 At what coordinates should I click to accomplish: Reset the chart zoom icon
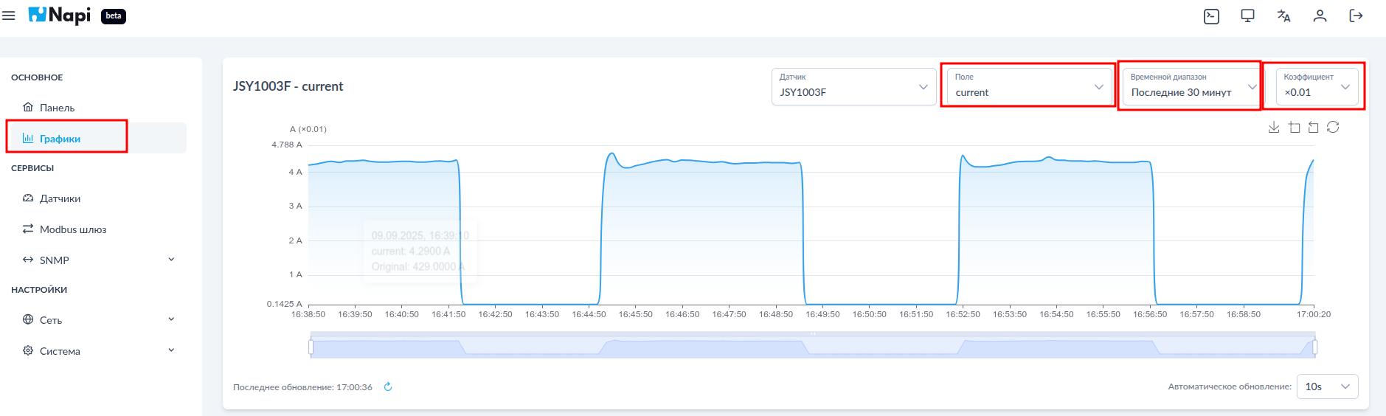1313,128
